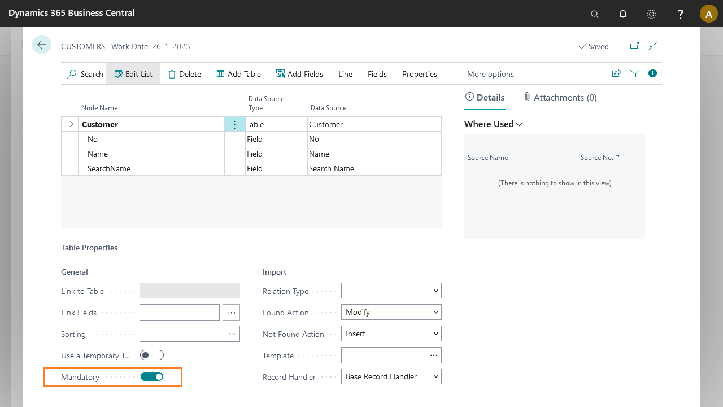Click the Delete action
Image resolution: width=723 pixels, height=407 pixels.
(x=185, y=74)
